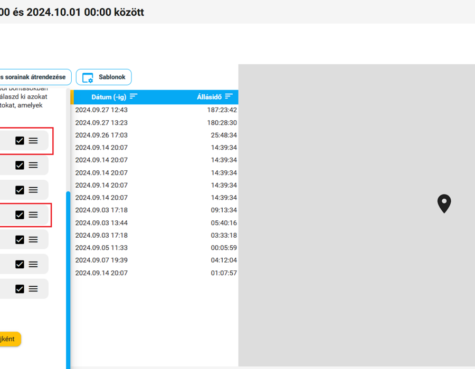Click the duration value 180:28:30
Image resolution: width=475 pixels, height=369 pixels.
click(222, 123)
